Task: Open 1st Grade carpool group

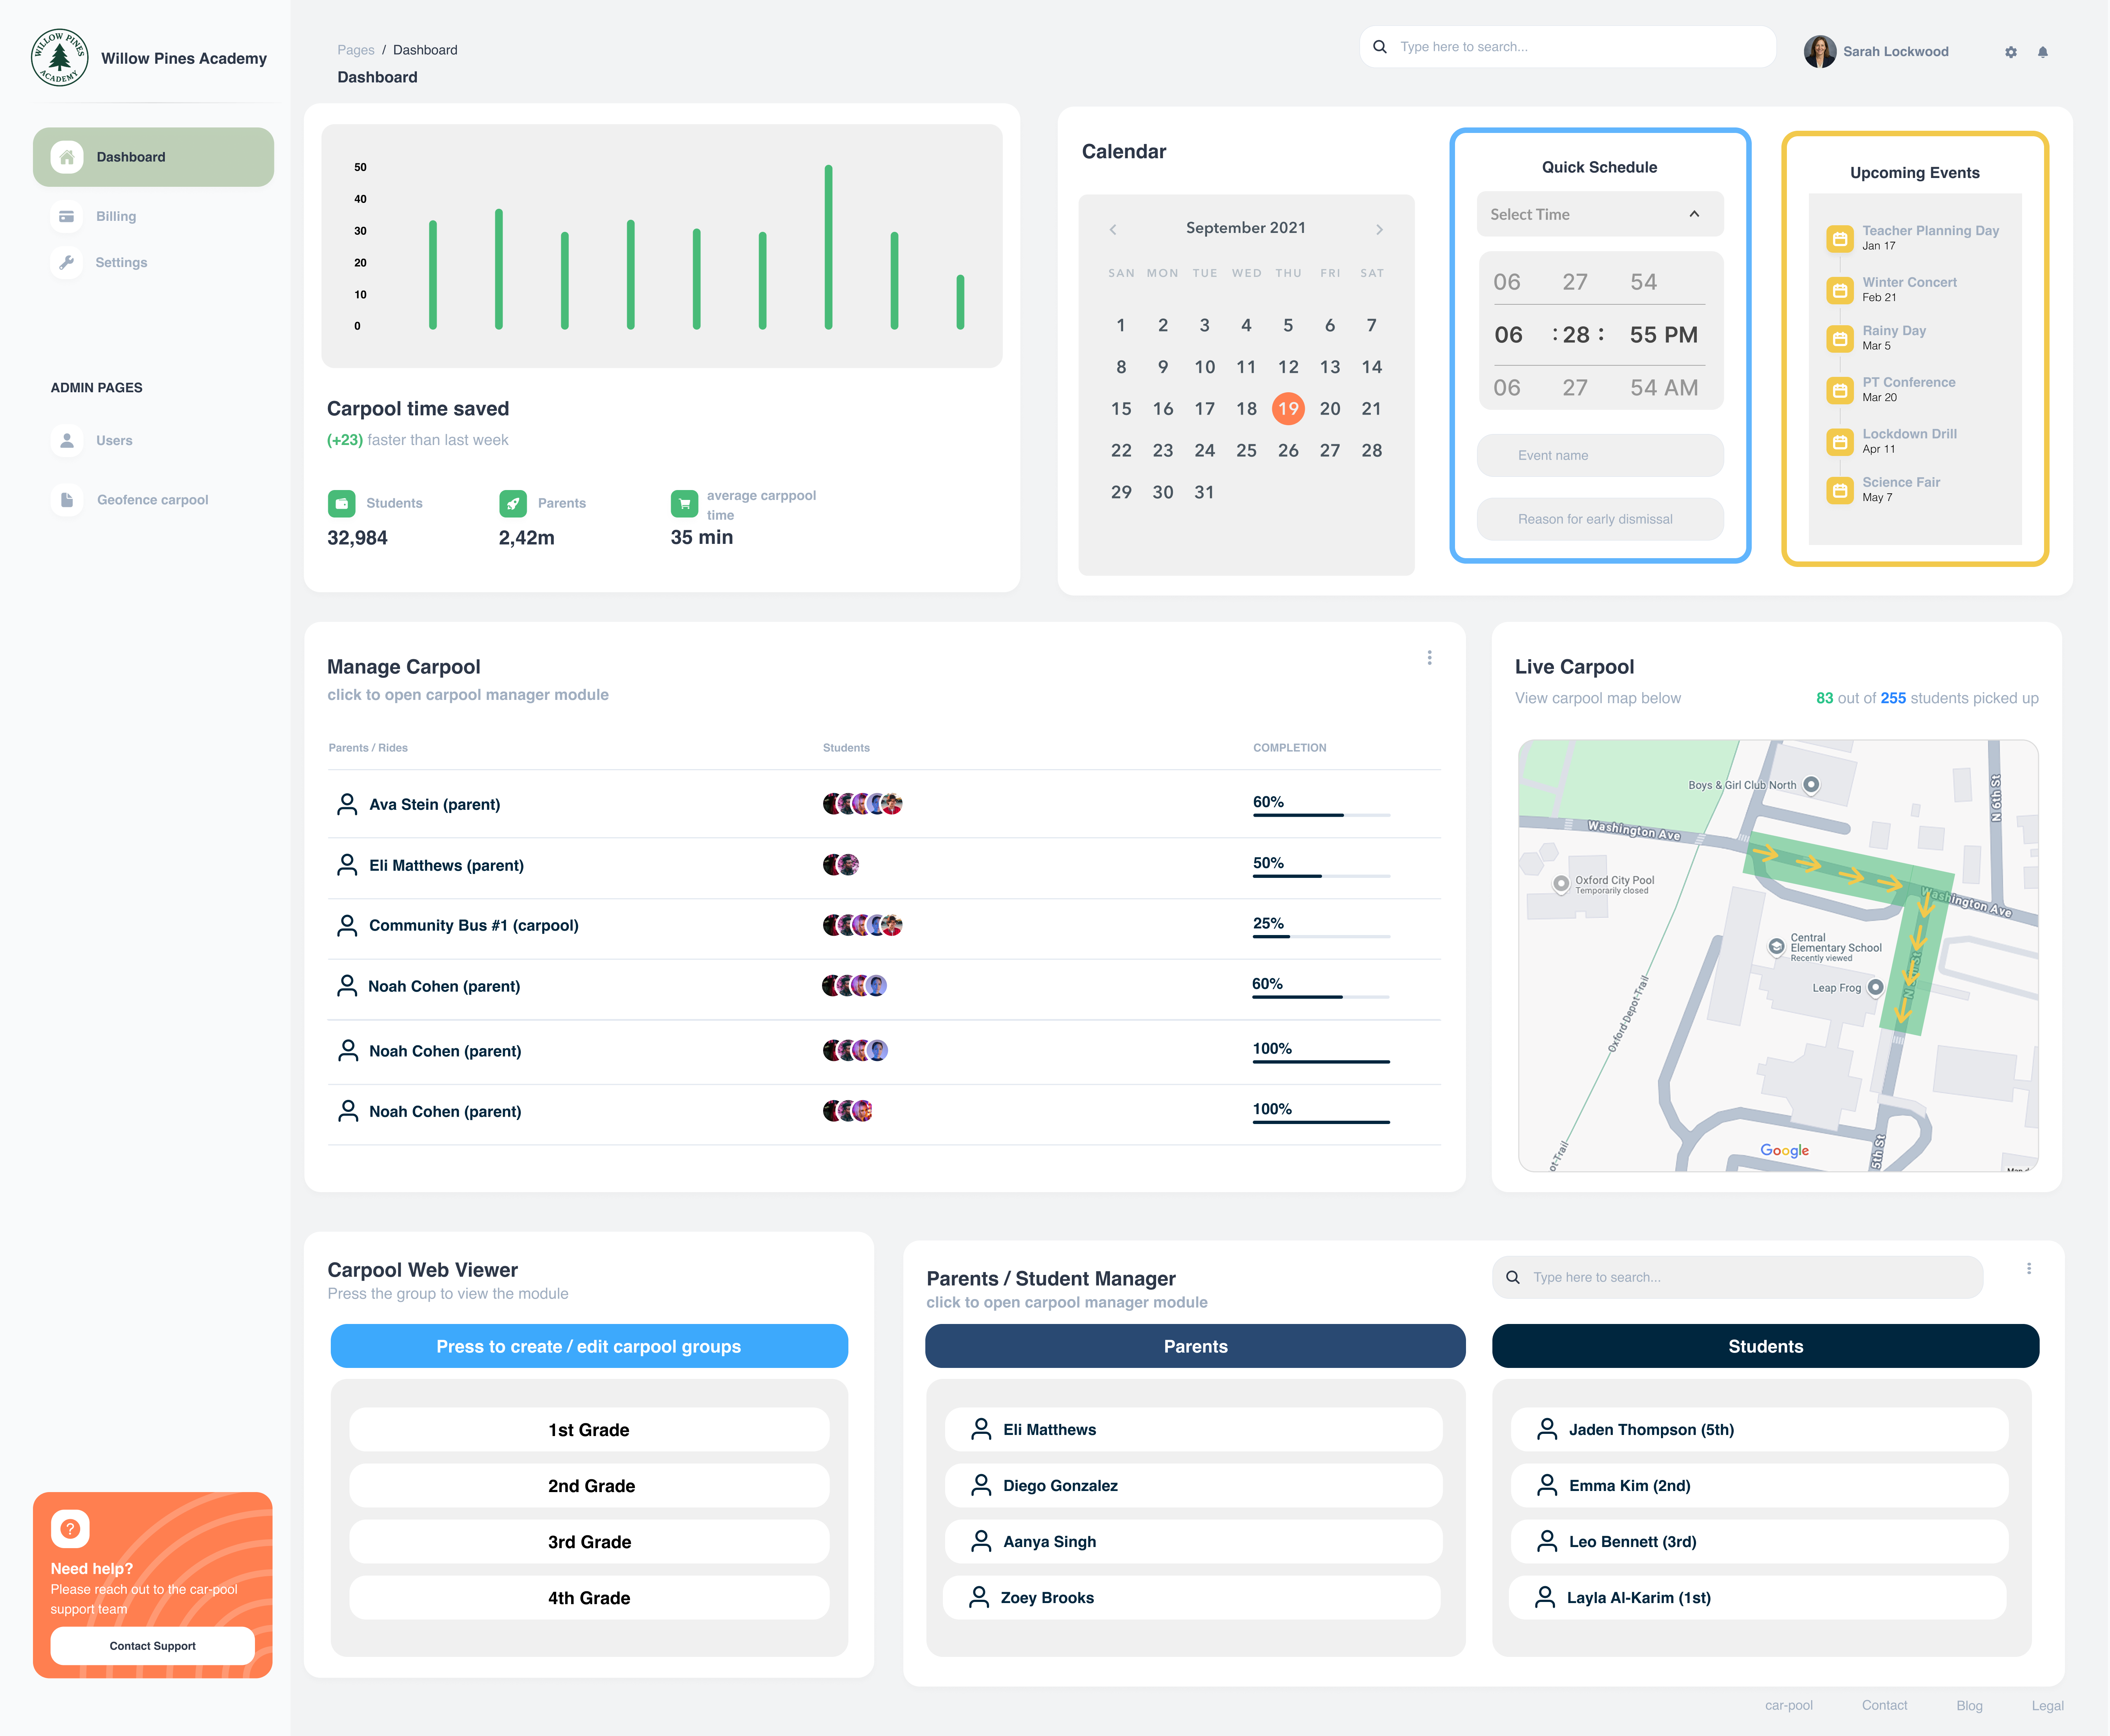Action: pyautogui.click(x=589, y=1429)
